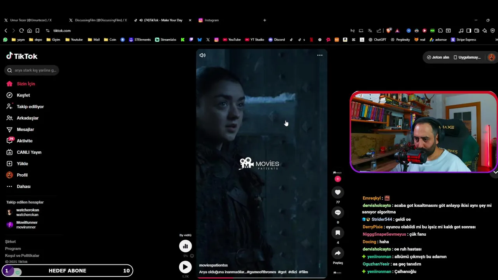Open the profile avatar in TikTok header
The height and width of the screenshot is (280, 498).
[x=491, y=57]
